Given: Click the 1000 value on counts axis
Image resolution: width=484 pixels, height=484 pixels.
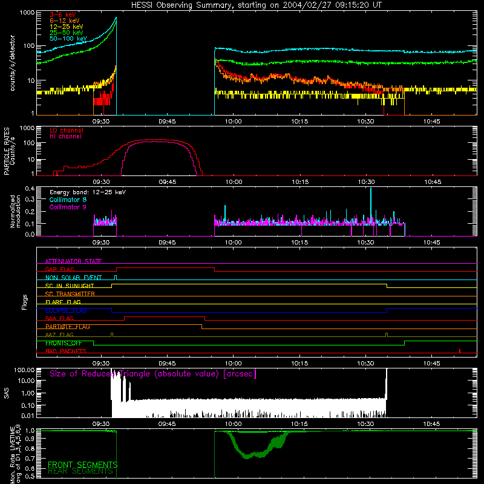Looking at the screenshot, I should coord(27,13).
